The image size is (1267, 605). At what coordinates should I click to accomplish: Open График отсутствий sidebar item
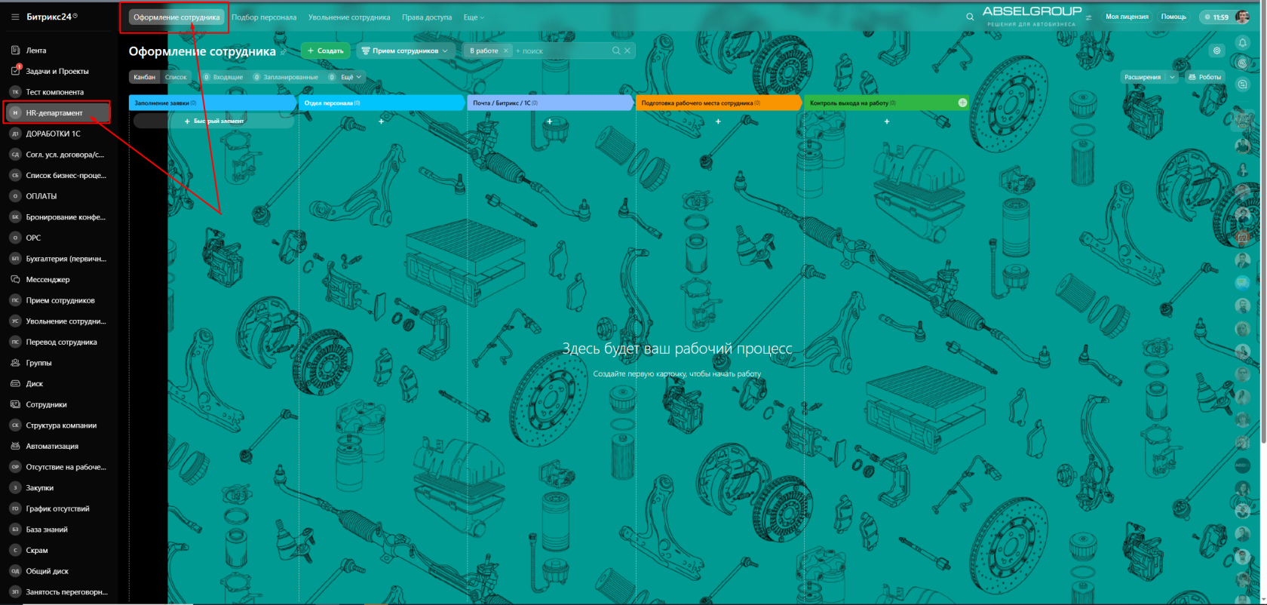pyautogui.click(x=57, y=508)
